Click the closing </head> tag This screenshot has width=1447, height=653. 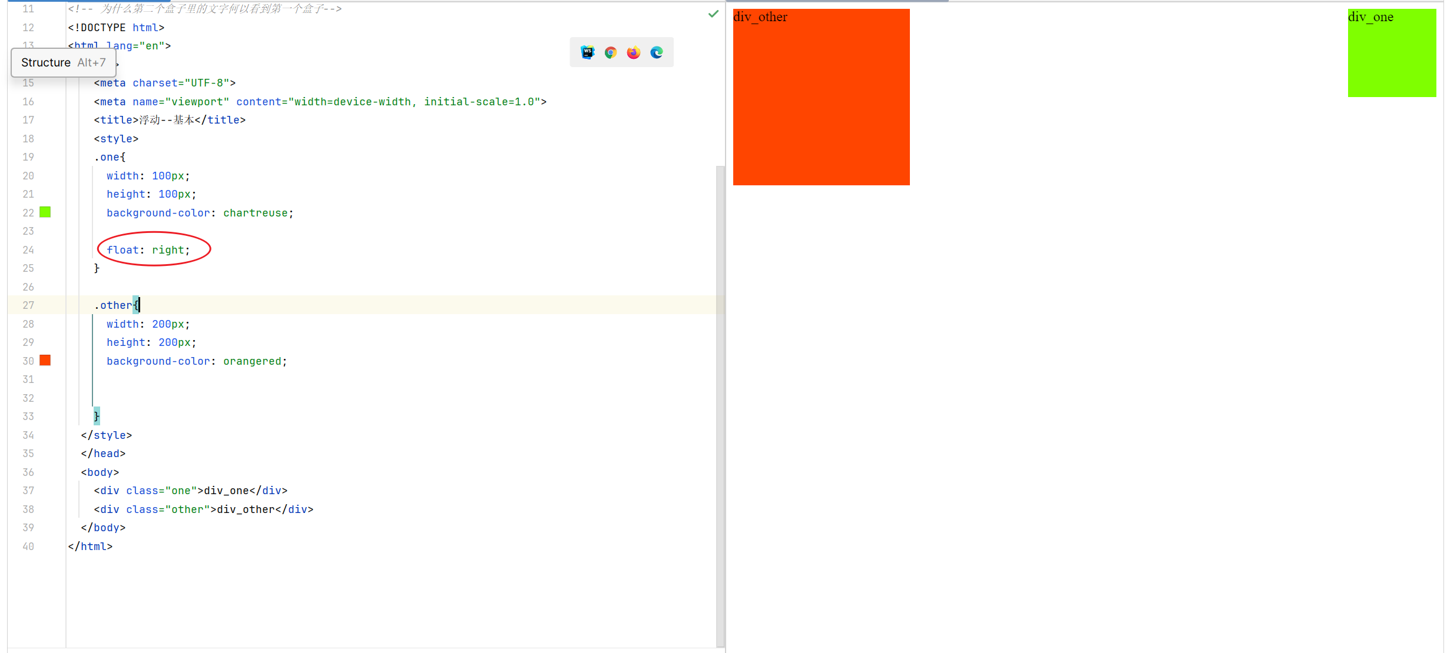click(103, 454)
